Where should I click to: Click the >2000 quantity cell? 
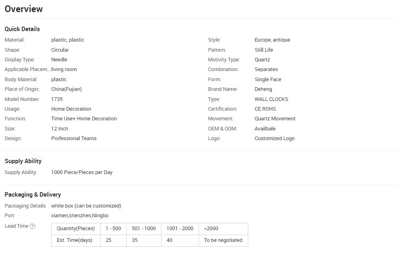click(x=223, y=229)
